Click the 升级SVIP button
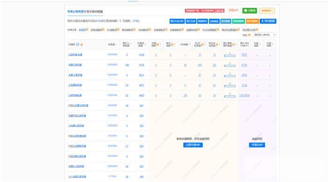This screenshot has width=328, height=182. coord(257,145)
